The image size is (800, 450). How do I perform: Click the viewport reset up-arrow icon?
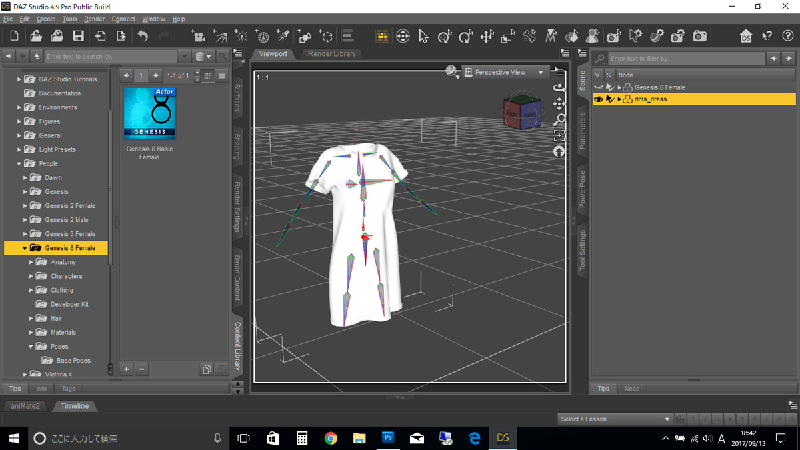tap(559, 151)
